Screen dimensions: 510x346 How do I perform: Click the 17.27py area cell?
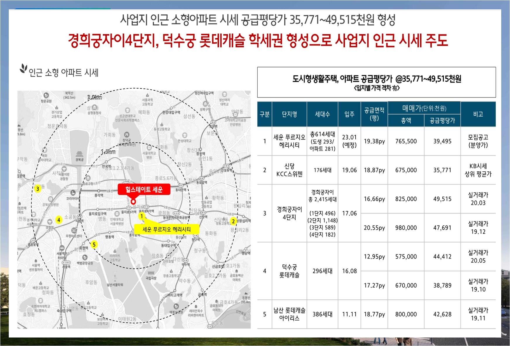point(374,285)
